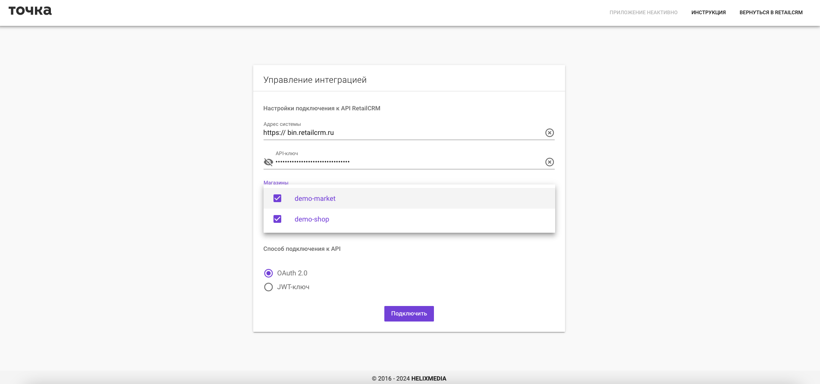Uncheck the demo-market checkbox
This screenshot has height=384, width=820.
click(277, 198)
